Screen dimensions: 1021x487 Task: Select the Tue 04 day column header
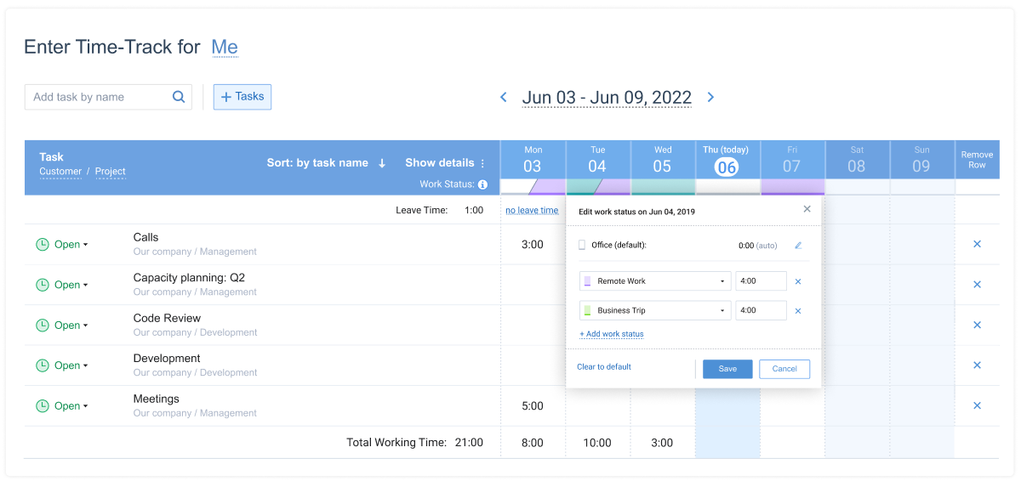click(x=598, y=160)
